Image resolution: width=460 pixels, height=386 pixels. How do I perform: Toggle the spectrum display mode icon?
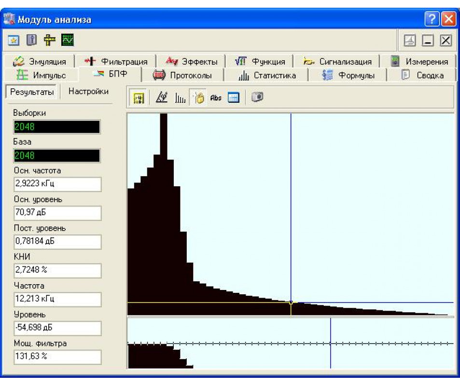click(x=139, y=97)
